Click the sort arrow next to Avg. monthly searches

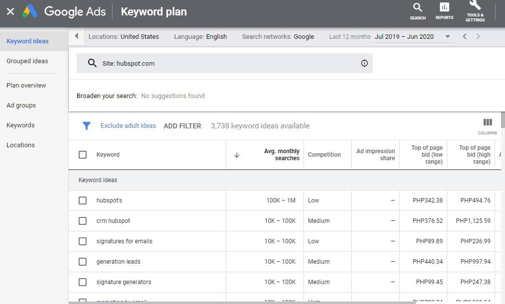point(237,155)
